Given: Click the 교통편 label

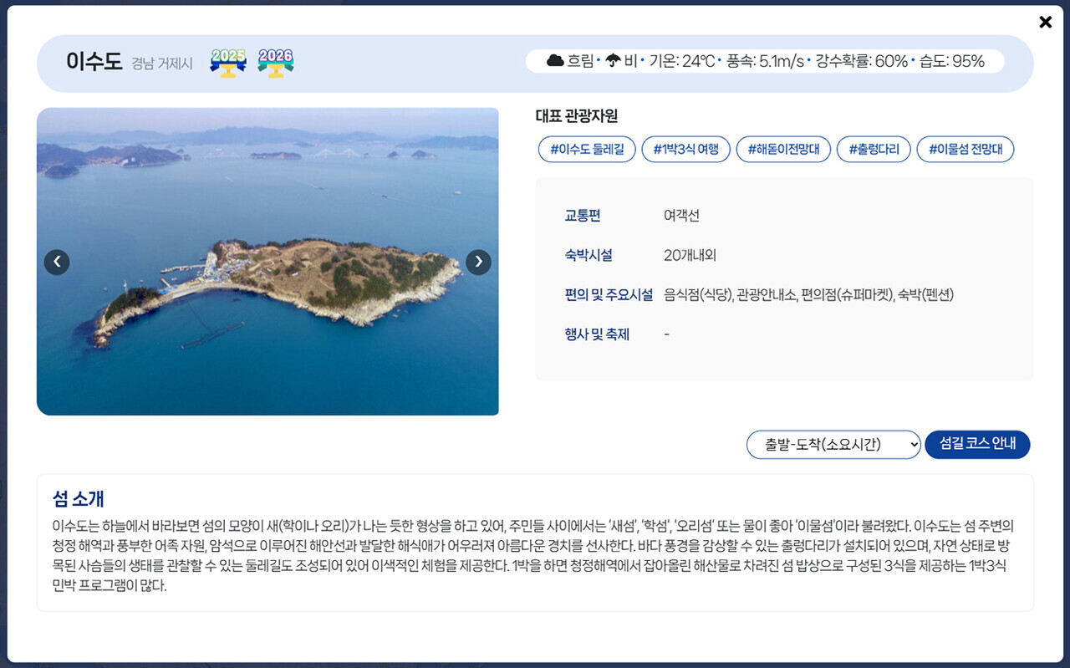Looking at the screenshot, I should [583, 216].
